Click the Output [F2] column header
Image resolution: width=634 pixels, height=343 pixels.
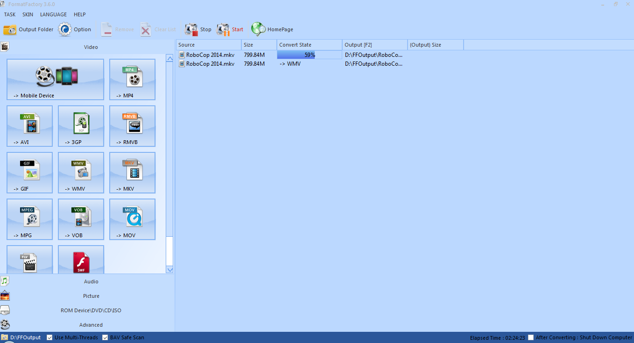(x=375, y=45)
